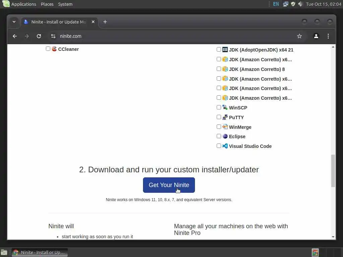The height and width of the screenshot is (257, 343).
Task: Click the 'JDK (Amazon Corretto) 8' label
Action: 257,69
